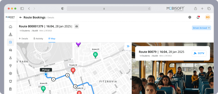Open the reports document sidebar icon
This screenshot has height=94, width=218.
click(x=10, y=89)
